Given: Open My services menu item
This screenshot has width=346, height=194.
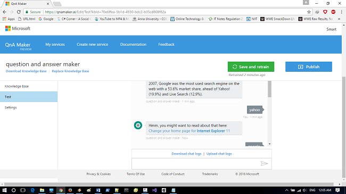Looking at the screenshot, I should tap(55, 44).
